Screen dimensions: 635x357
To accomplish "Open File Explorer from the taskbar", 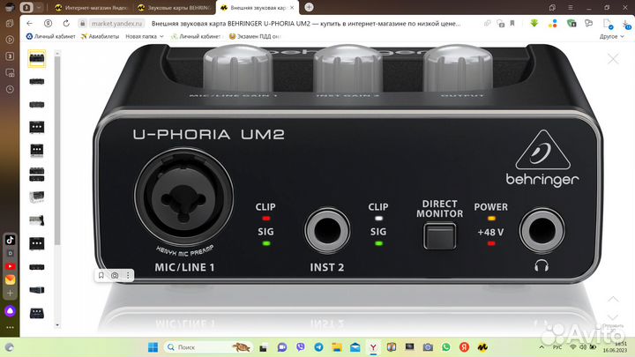I will pyautogui.click(x=337, y=347).
